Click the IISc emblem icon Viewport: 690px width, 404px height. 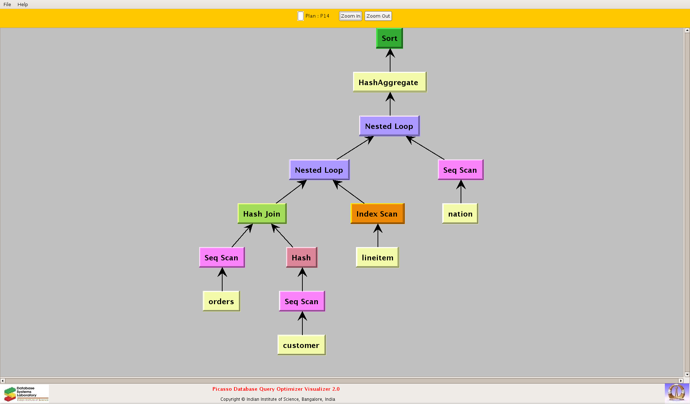point(676,393)
